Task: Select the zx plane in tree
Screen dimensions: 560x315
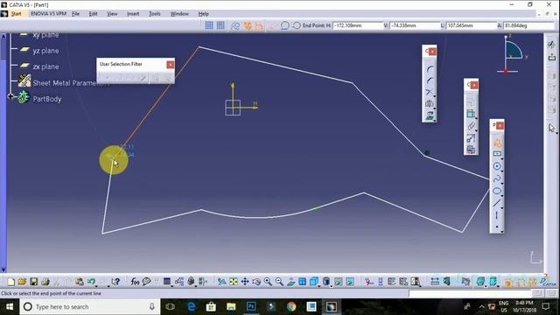Action: click(x=45, y=66)
